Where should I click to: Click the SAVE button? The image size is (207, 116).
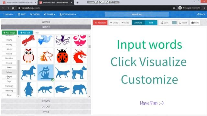point(22,14)
